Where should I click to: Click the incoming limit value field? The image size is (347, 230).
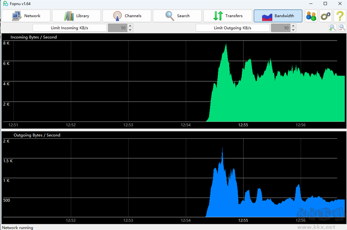tap(117, 28)
